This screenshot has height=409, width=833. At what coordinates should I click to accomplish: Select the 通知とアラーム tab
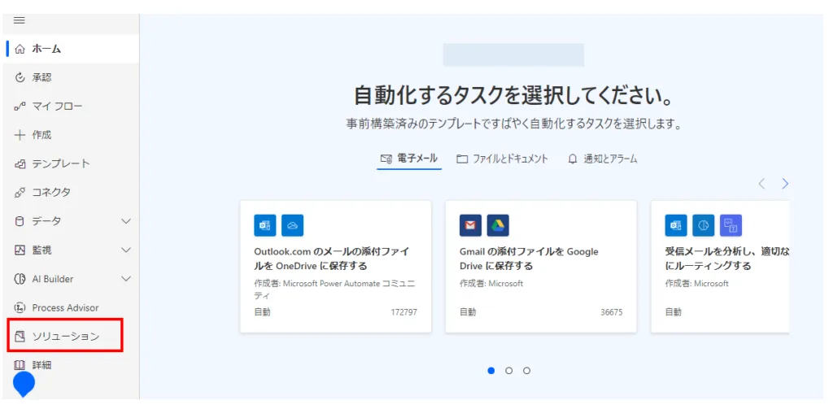[x=602, y=159]
